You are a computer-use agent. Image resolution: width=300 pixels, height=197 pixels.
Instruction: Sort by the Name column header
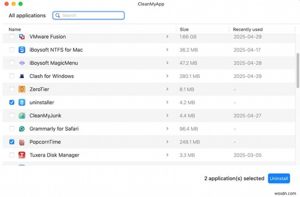15,30
